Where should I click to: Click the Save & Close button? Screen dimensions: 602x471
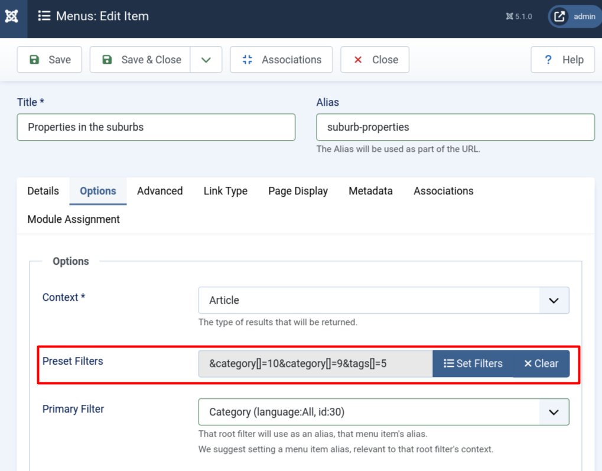[140, 60]
